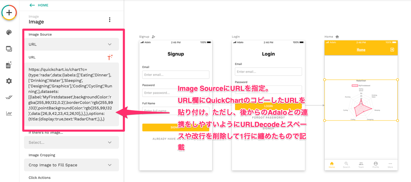411x182 pixels.
Task: Click the Home title in yellow app bar
Action: click(361, 50)
